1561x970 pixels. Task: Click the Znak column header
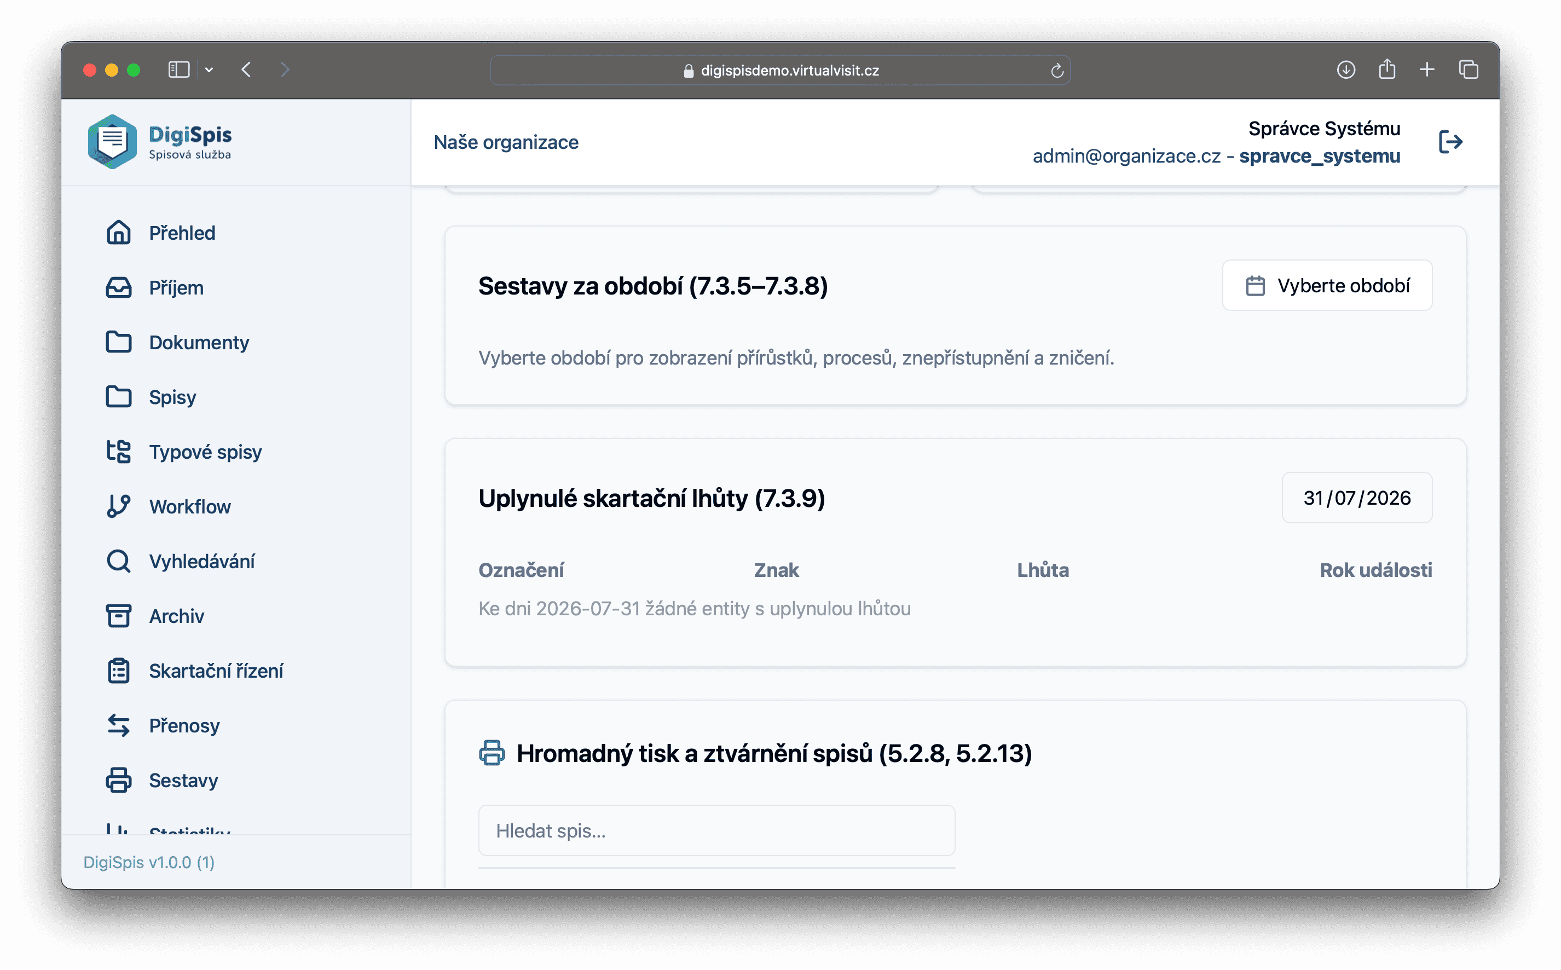coord(776,570)
